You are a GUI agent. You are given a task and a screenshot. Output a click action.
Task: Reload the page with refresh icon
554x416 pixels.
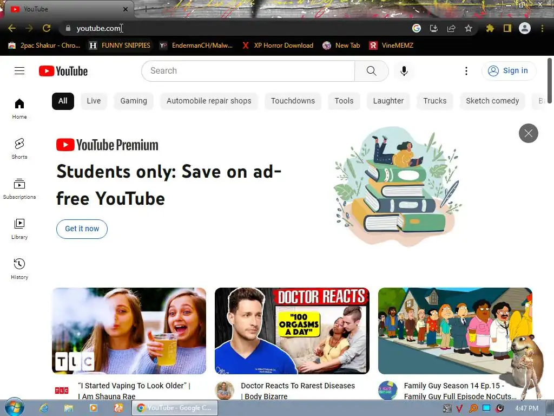click(x=47, y=28)
